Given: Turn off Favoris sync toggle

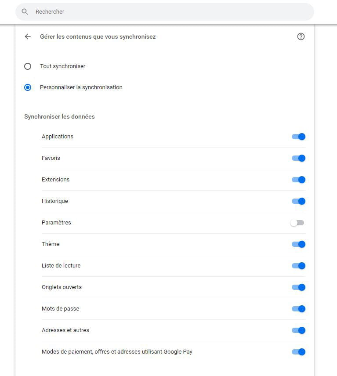Looking at the screenshot, I should pyautogui.click(x=298, y=158).
